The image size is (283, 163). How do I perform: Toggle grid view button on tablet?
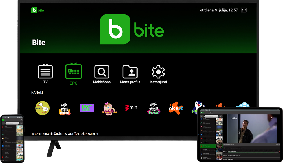[x=221, y=116]
